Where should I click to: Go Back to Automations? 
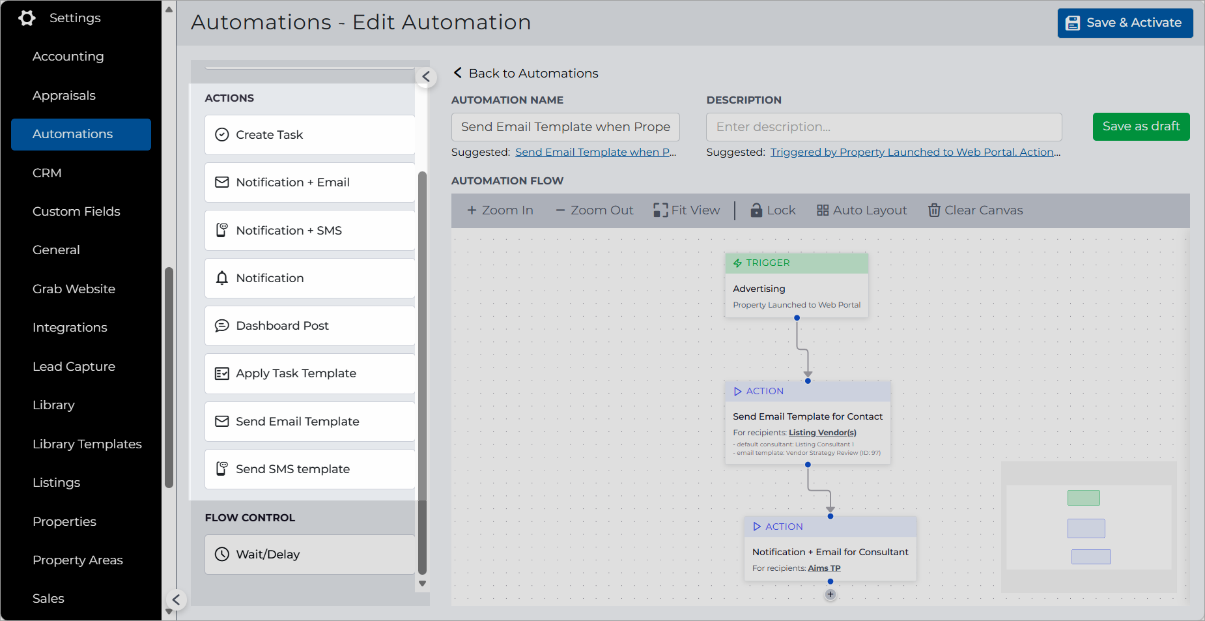coord(533,74)
